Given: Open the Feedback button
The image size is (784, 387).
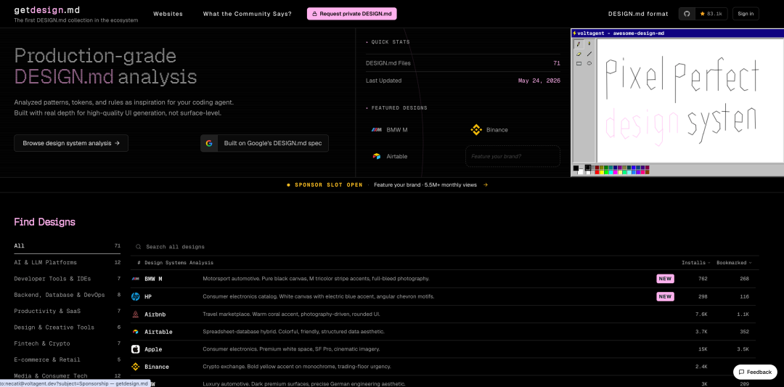Looking at the screenshot, I should click(755, 372).
